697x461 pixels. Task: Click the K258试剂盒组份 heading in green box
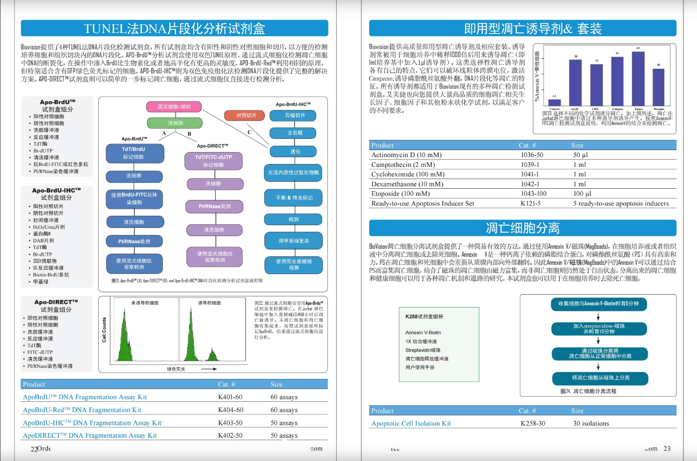pos(424,317)
